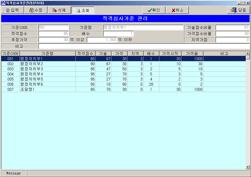The width and height of the screenshot is (251, 177).
Task: Click the 기준명 column header
Action: 47,53
